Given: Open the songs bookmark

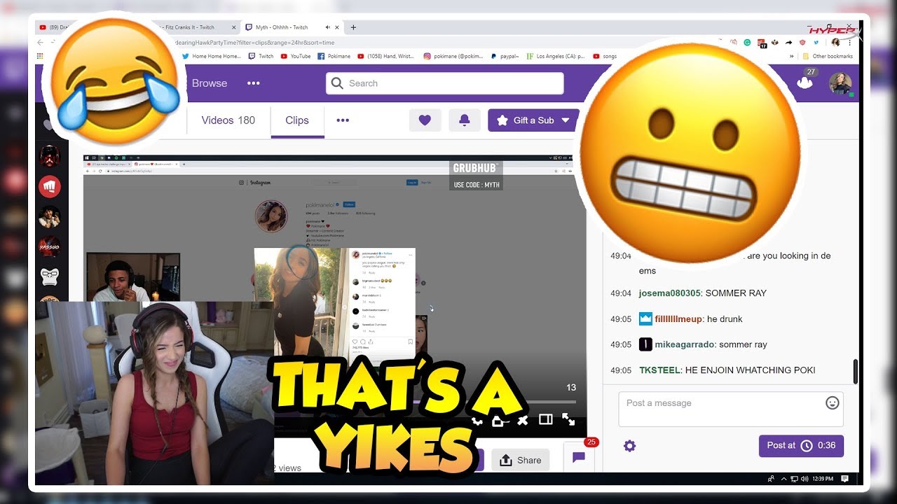Looking at the screenshot, I should [605, 56].
